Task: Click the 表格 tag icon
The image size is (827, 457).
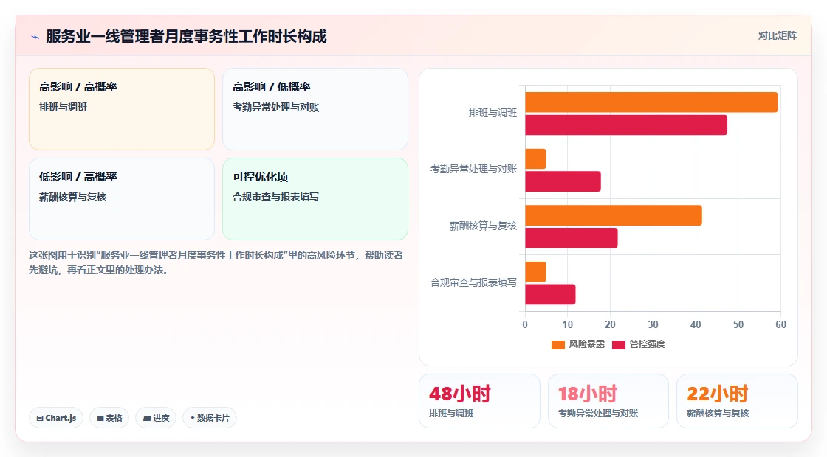Action: click(100, 418)
